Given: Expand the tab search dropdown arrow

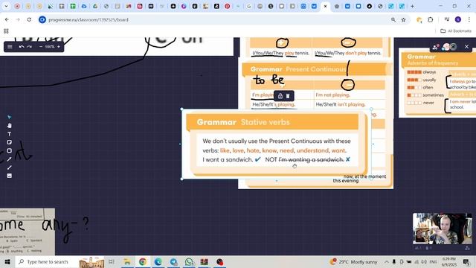Looking at the screenshot, I should [x=6, y=6].
